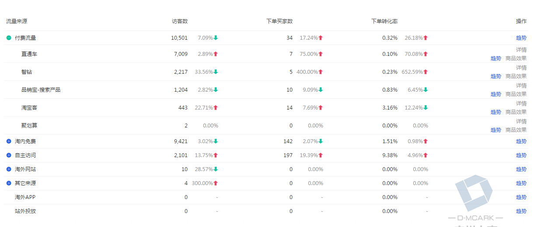The image size is (541, 227).
Task: Expand the 淘内免费 row
Action: point(9,141)
